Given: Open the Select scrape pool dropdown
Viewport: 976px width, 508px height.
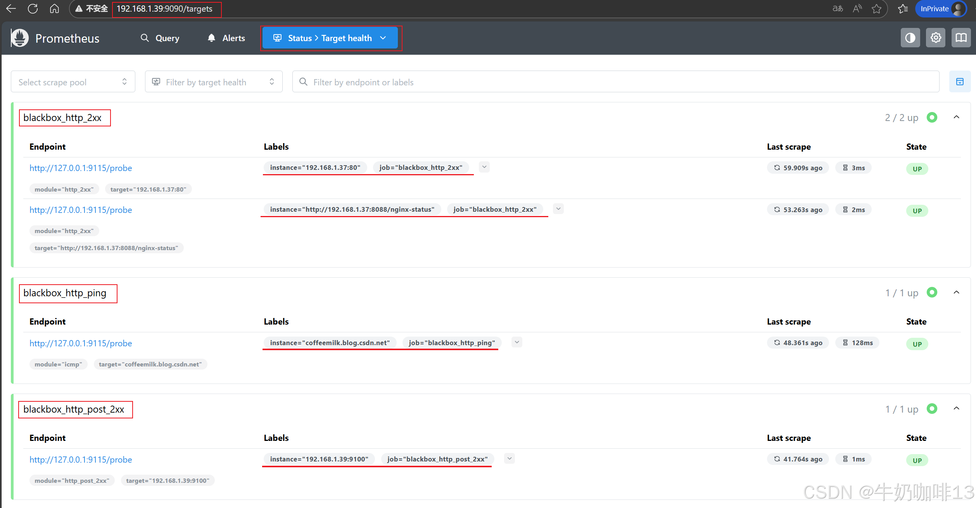Looking at the screenshot, I should [x=73, y=82].
